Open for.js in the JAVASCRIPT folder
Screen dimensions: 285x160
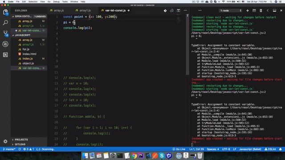pos(29,49)
